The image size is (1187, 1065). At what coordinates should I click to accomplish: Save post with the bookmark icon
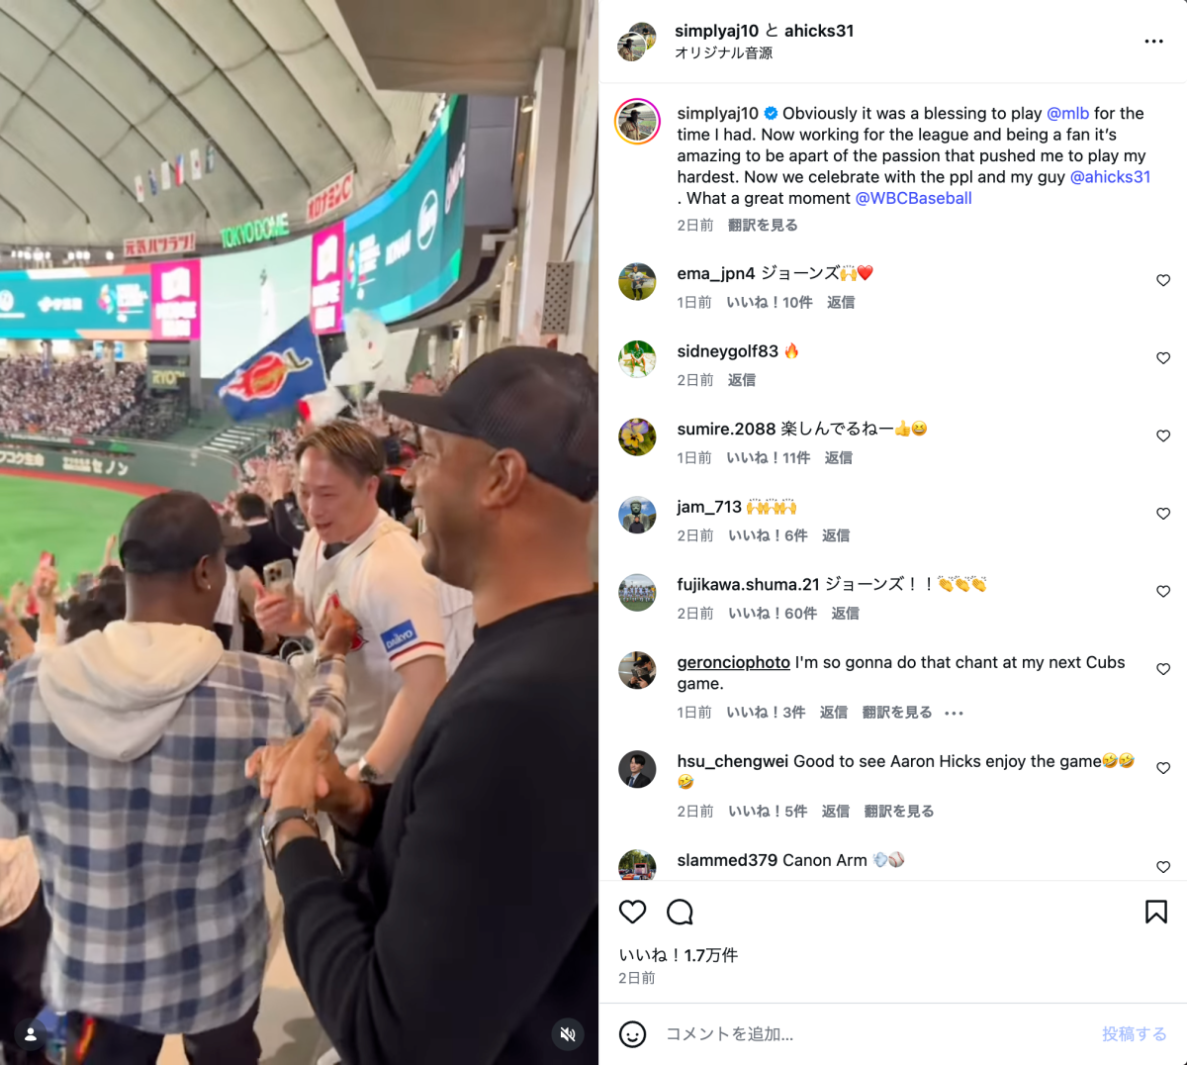[x=1155, y=912]
